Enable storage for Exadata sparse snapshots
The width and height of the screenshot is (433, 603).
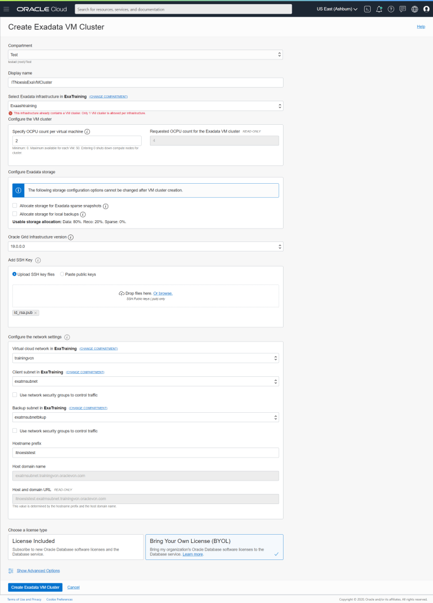coord(15,206)
